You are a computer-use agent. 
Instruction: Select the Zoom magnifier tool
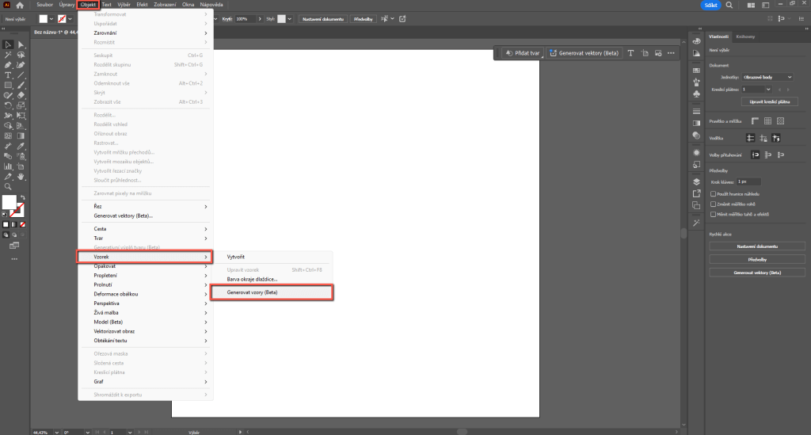coord(8,187)
